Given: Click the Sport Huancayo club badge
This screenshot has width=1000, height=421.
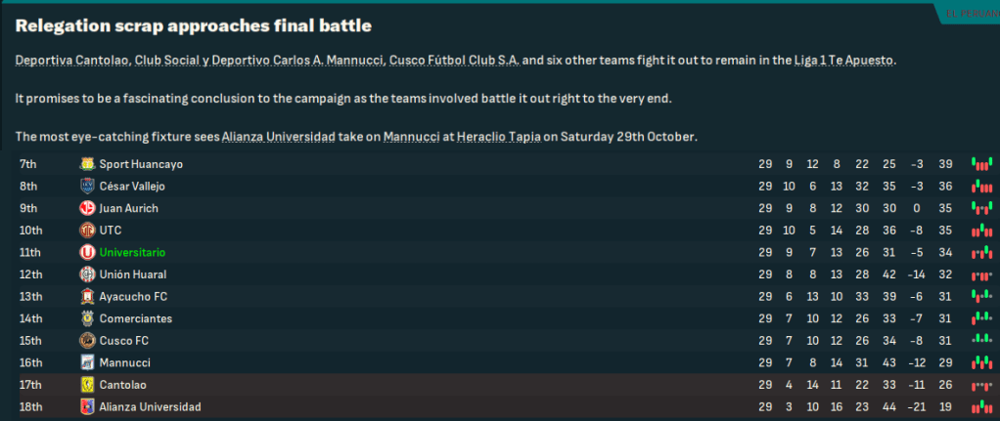Looking at the screenshot, I should 87,164.
